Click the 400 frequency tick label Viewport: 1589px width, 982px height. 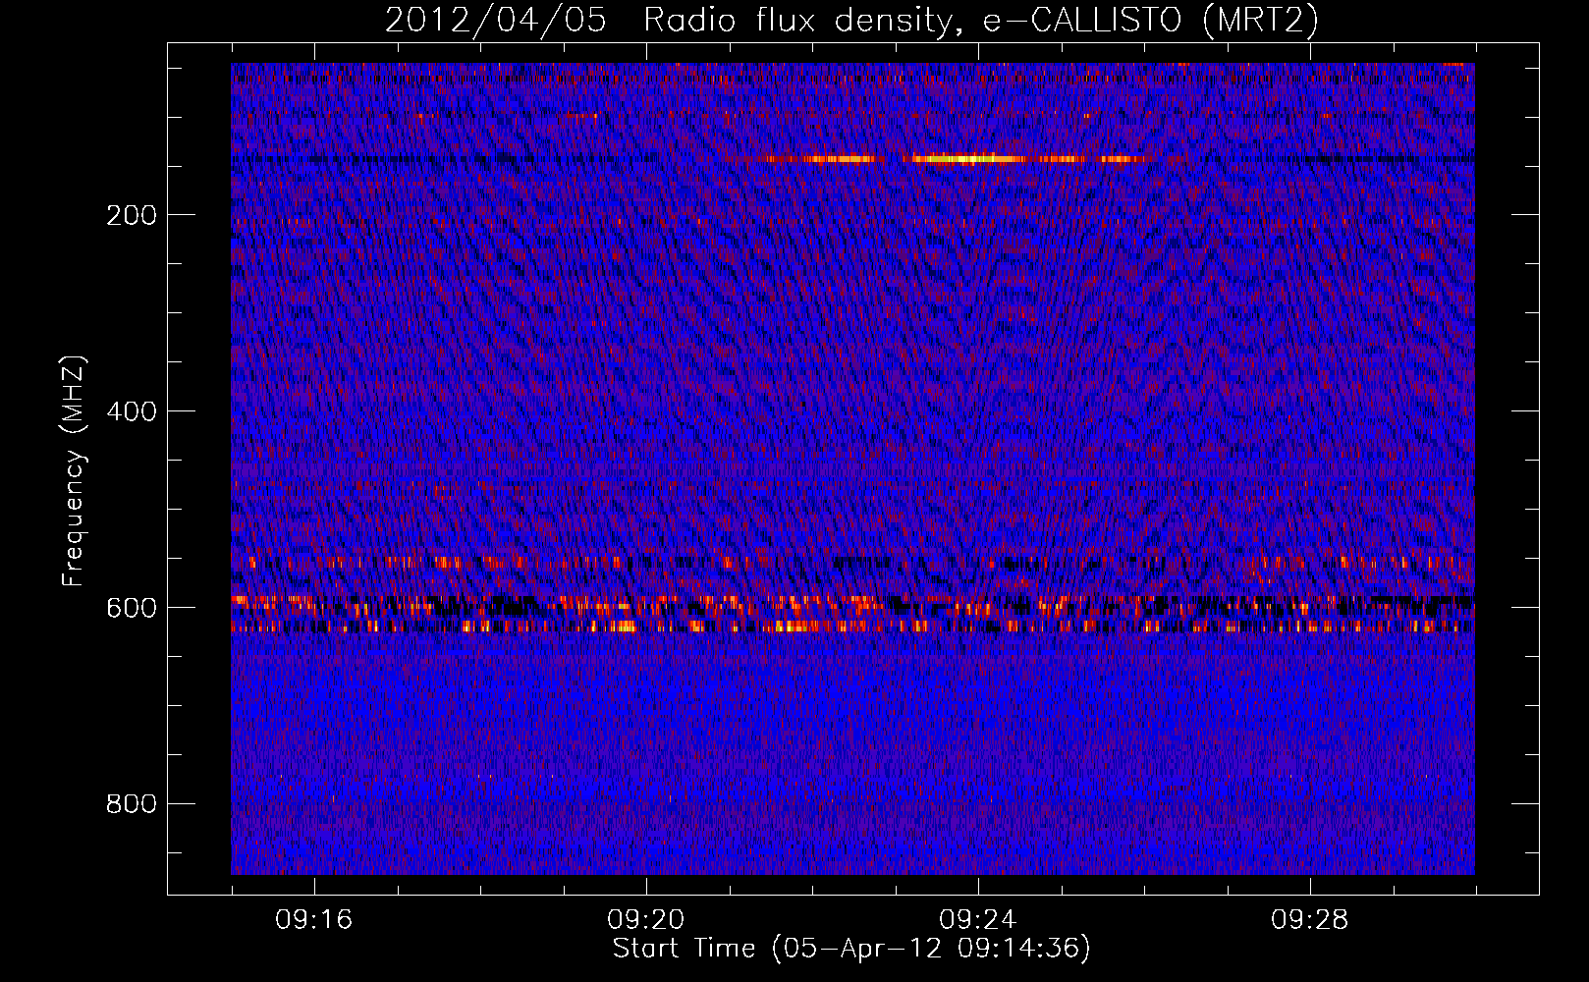click(x=132, y=411)
